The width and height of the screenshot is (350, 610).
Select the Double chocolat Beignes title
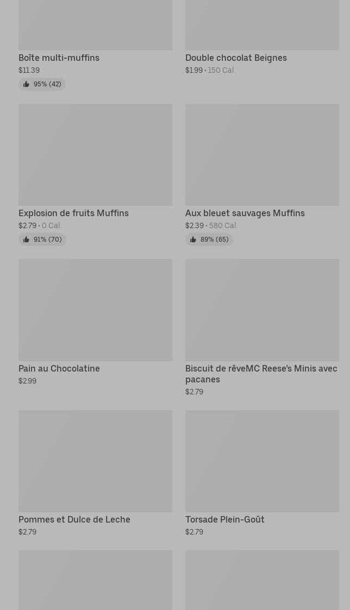click(x=236, y=58)
